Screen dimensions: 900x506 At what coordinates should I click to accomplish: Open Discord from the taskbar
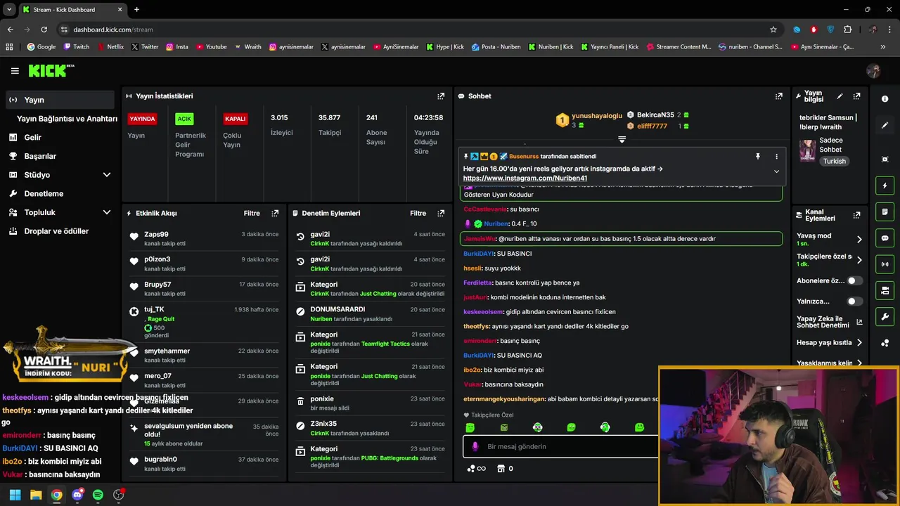point(77,495)
